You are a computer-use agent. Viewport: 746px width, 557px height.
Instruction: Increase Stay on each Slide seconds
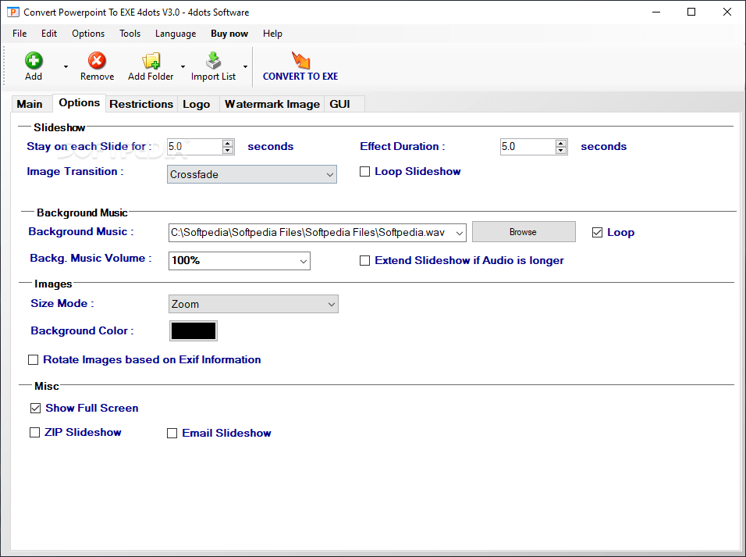point(228,144)
